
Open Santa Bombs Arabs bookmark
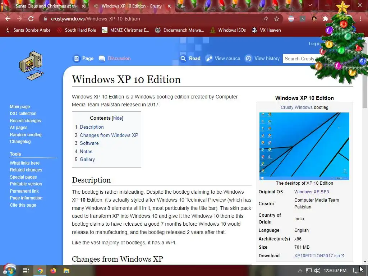point(28,30)
